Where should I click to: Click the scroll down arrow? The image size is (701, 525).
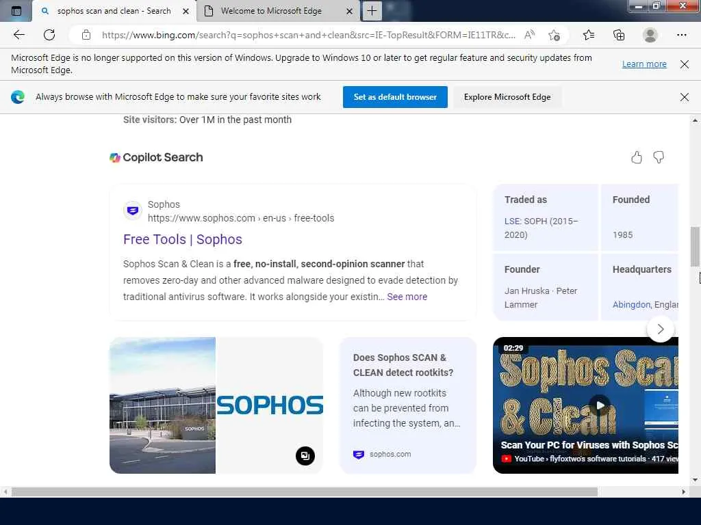point(695,480)
